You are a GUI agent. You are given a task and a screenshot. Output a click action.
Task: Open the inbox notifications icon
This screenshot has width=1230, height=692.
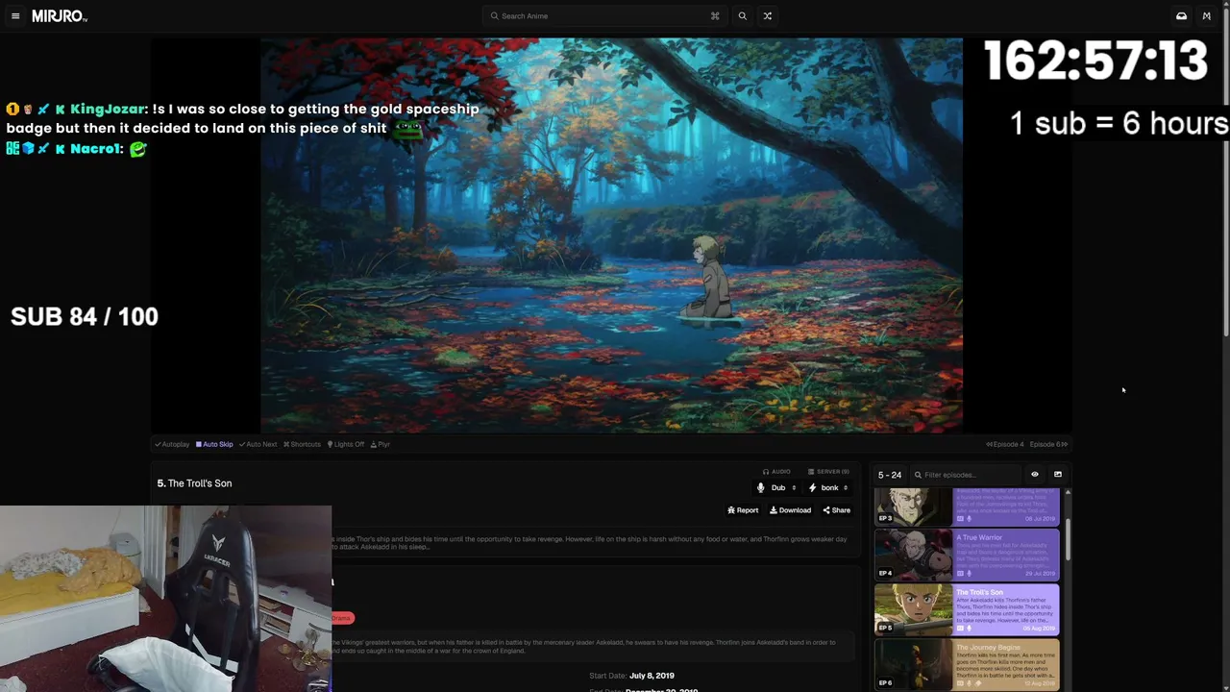point(1181,16)
